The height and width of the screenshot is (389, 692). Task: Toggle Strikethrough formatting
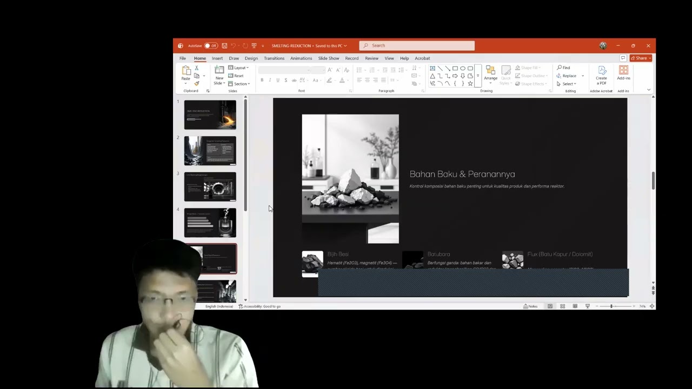(294, 80)
